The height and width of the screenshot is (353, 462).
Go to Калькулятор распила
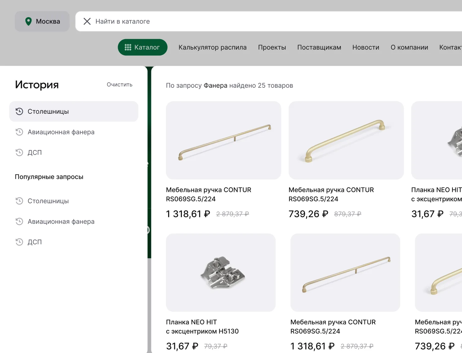click(213, 47)
